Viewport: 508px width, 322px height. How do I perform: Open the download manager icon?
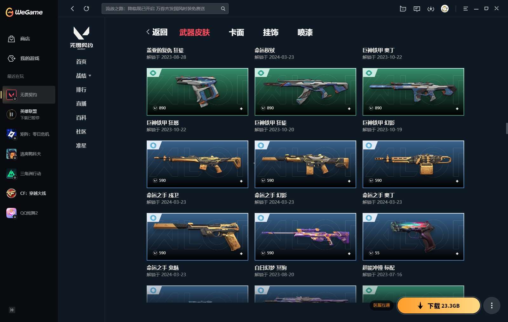[431, 9]
